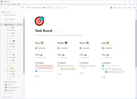This screenshot has width=137, height=99.
Task: Click the Share button
Action: click(113, 8)
